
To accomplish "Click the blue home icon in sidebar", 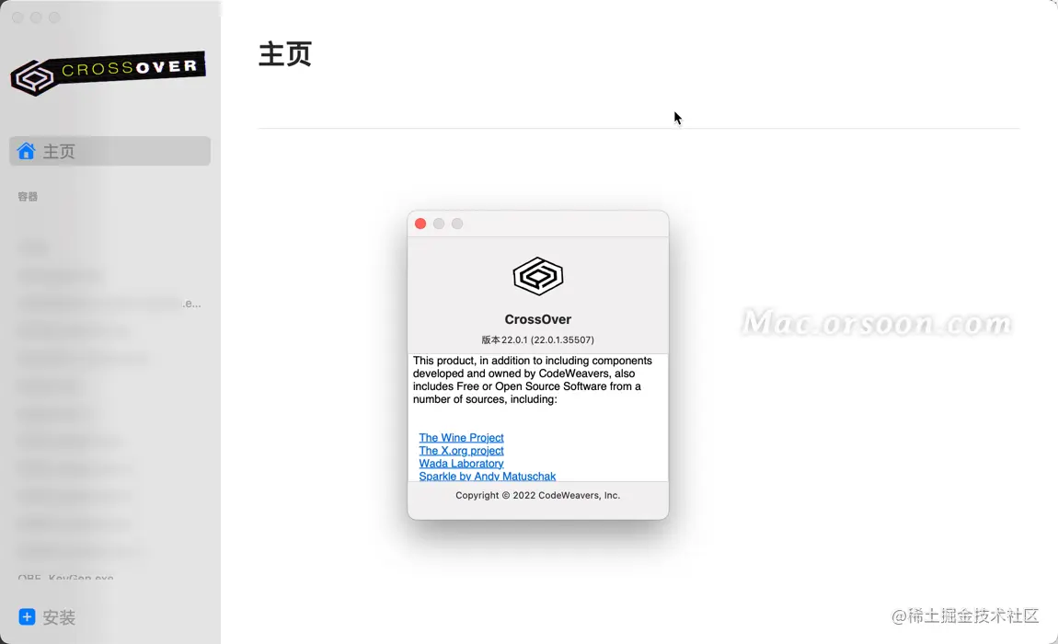I will [27, 151].
